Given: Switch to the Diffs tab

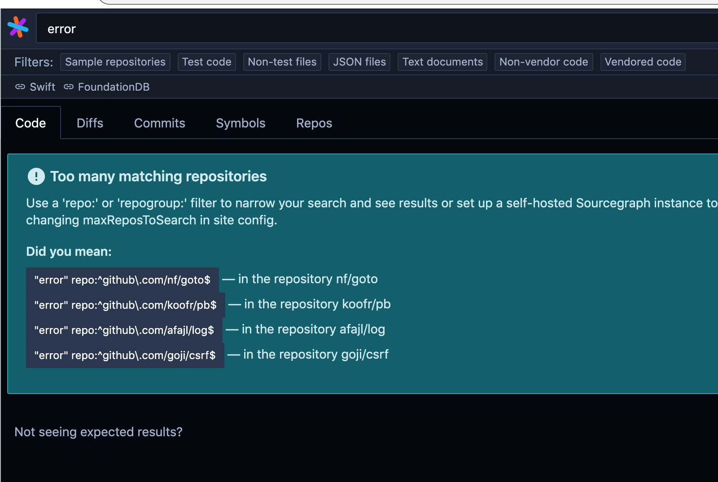Looking at the screenshot, I should 90,123.
